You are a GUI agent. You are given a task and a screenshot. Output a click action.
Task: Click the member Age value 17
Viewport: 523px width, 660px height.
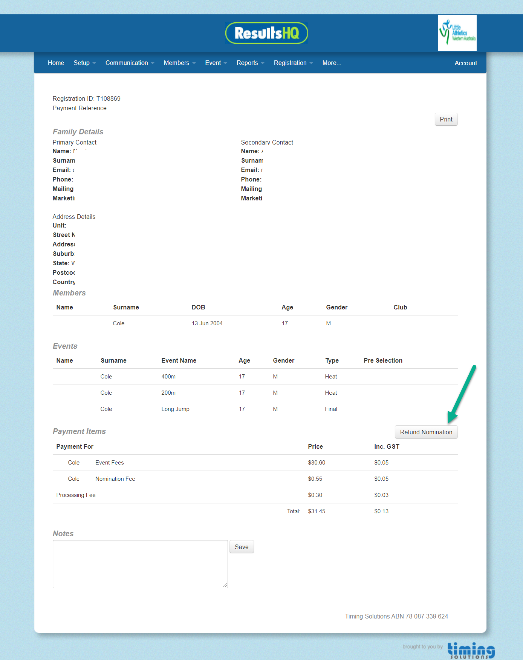pyautogui.click(x=285, y=323)
